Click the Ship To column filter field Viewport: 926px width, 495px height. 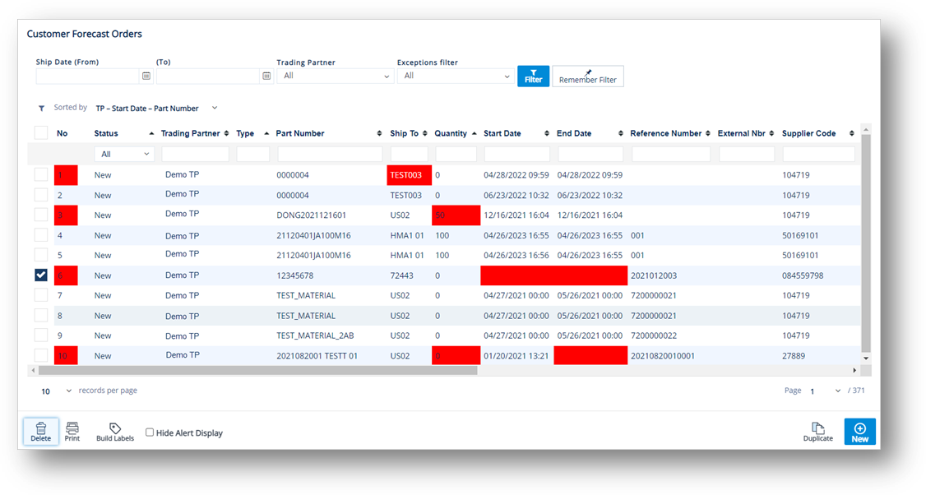(x=410, y=154)
